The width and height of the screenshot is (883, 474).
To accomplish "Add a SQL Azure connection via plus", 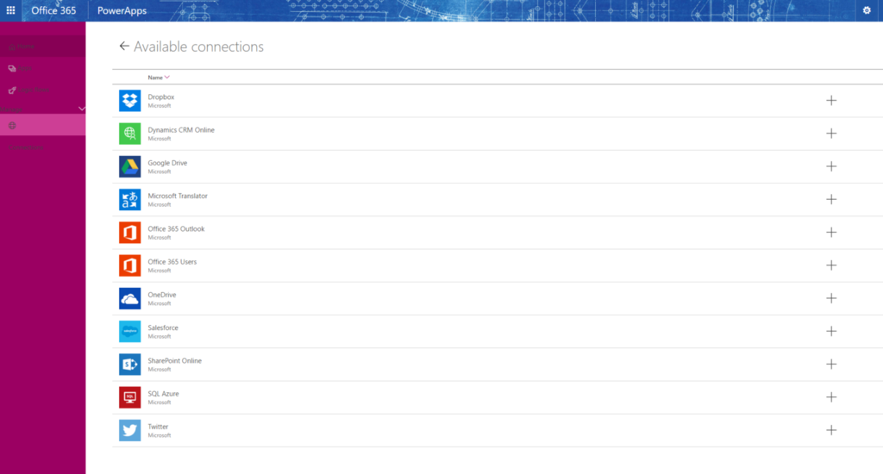I will [831, 397].
